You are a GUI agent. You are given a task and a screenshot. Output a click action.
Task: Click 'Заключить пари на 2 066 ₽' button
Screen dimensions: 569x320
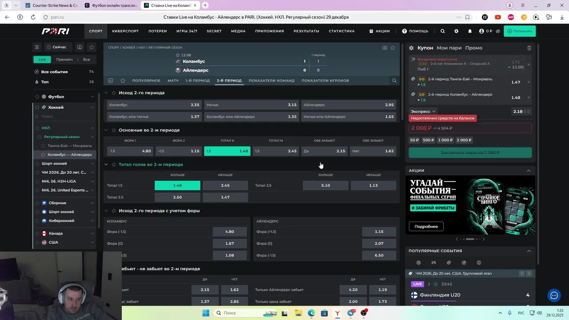pyautogui.click(x=470, y=152)
